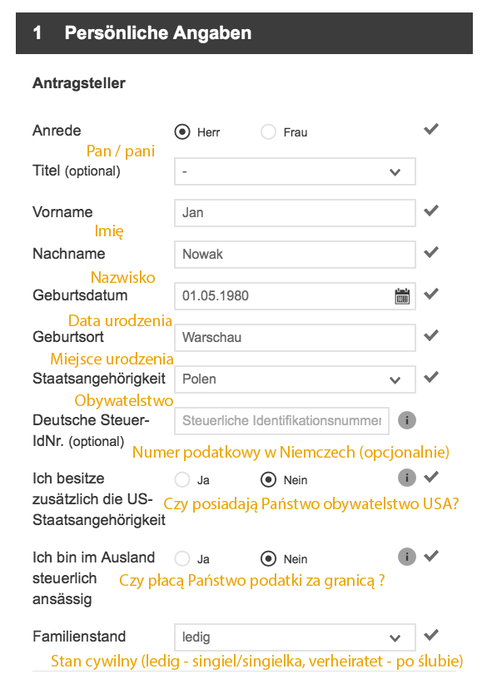This screenshot has height=679, width=487.
Task: Open the Geburtsdatum calendar picker icon
Action: (402, 296)
